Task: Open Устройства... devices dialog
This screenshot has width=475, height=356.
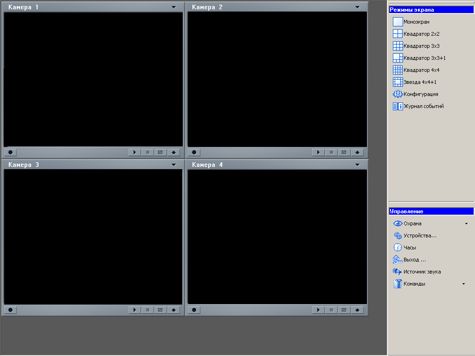Action: [x=419, y=235]
